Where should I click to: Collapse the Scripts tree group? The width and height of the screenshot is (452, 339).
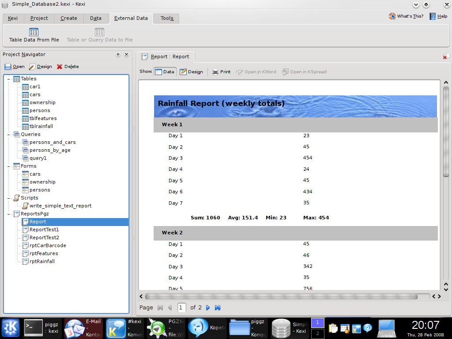[x=9, y=198]
